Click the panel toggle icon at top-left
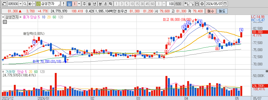 click(x=4, y=4)
